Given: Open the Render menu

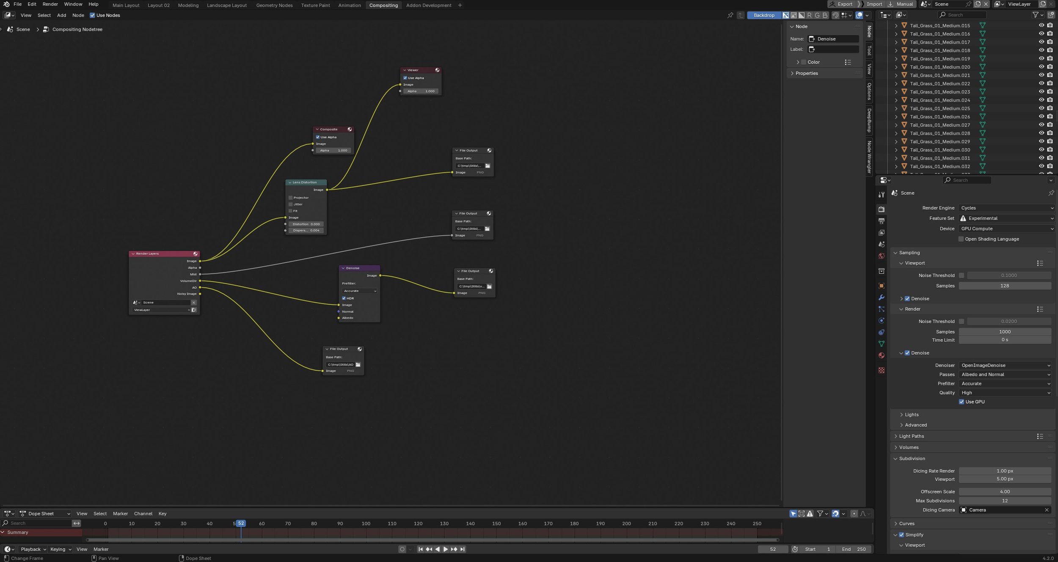Looking at the screenshot, I should click(50, 4).
